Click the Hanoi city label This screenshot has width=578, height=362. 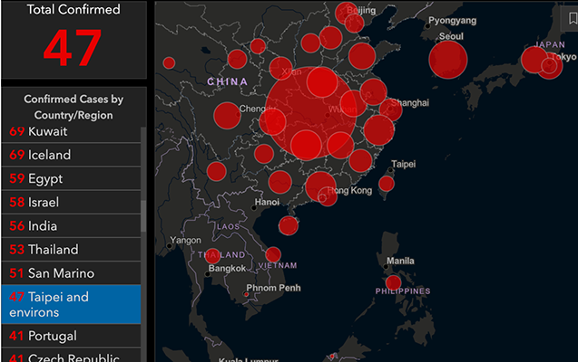268,202
